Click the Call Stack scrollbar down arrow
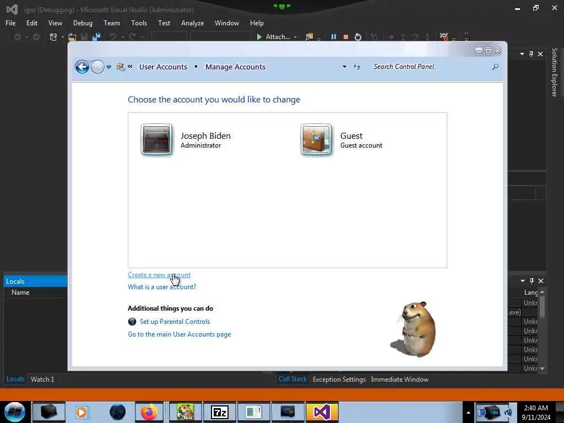 coord(542,368)
